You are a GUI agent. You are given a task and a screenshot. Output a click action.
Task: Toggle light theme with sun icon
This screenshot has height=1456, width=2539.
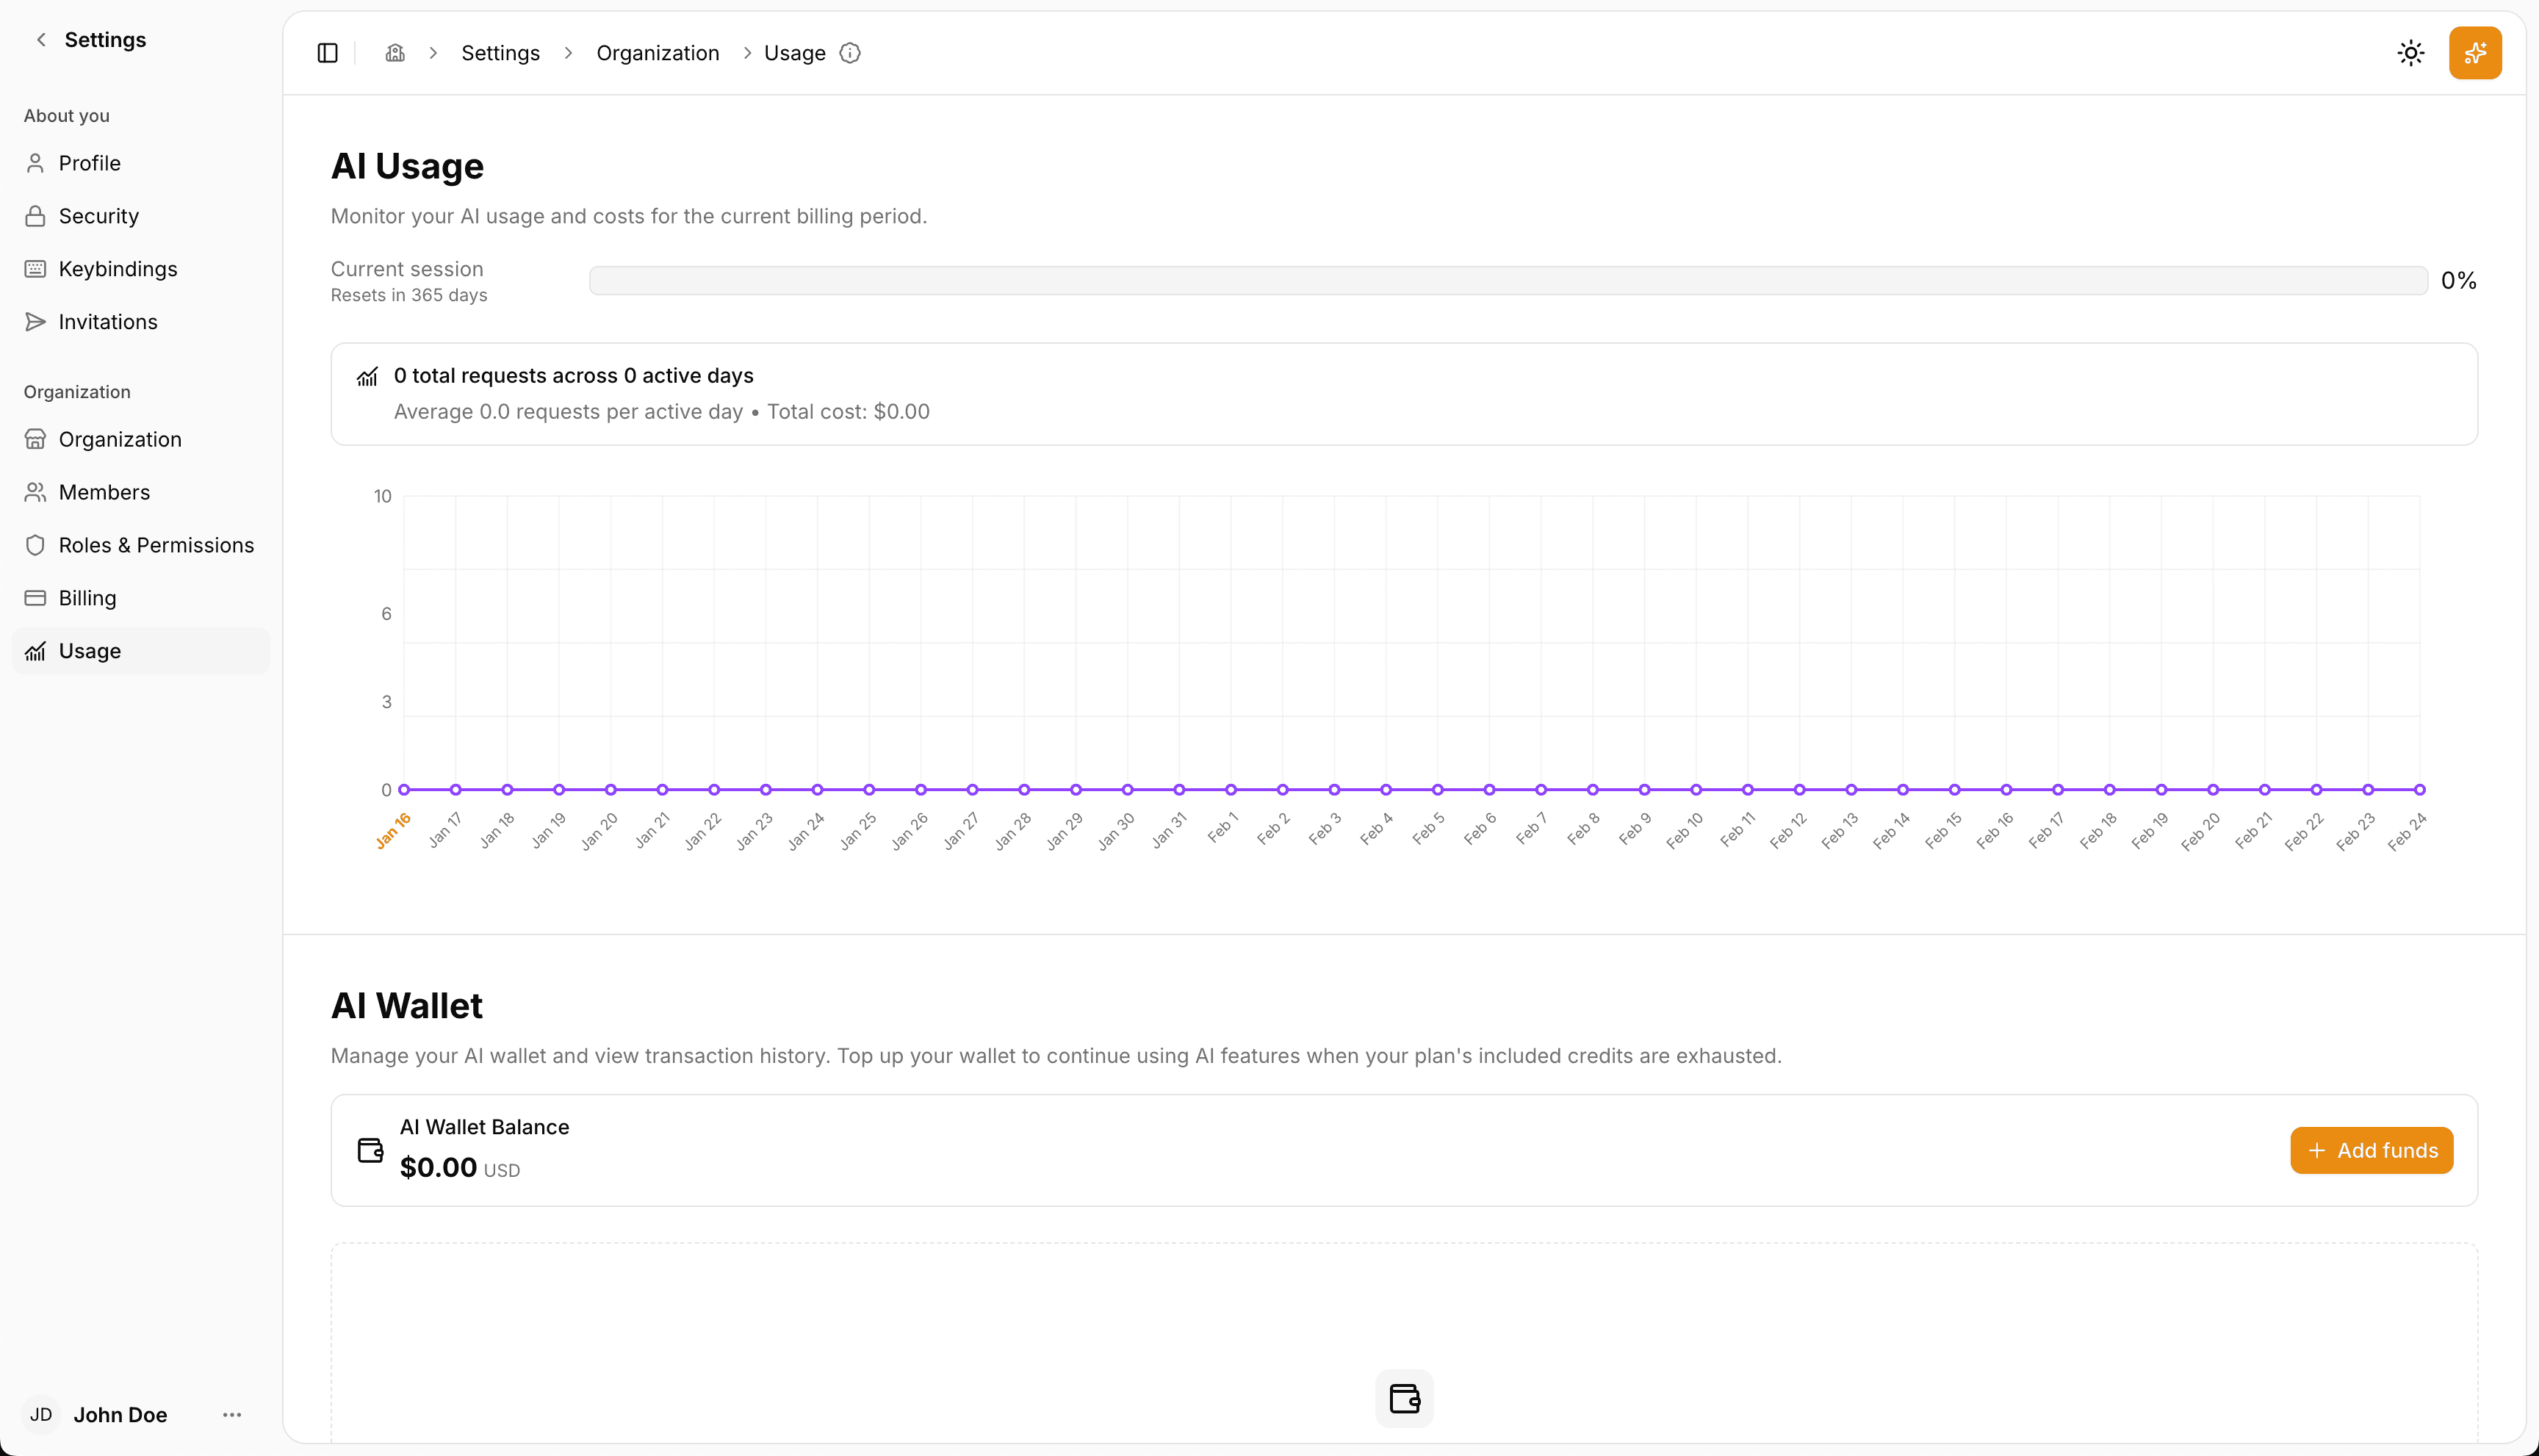coord(2411,52)
